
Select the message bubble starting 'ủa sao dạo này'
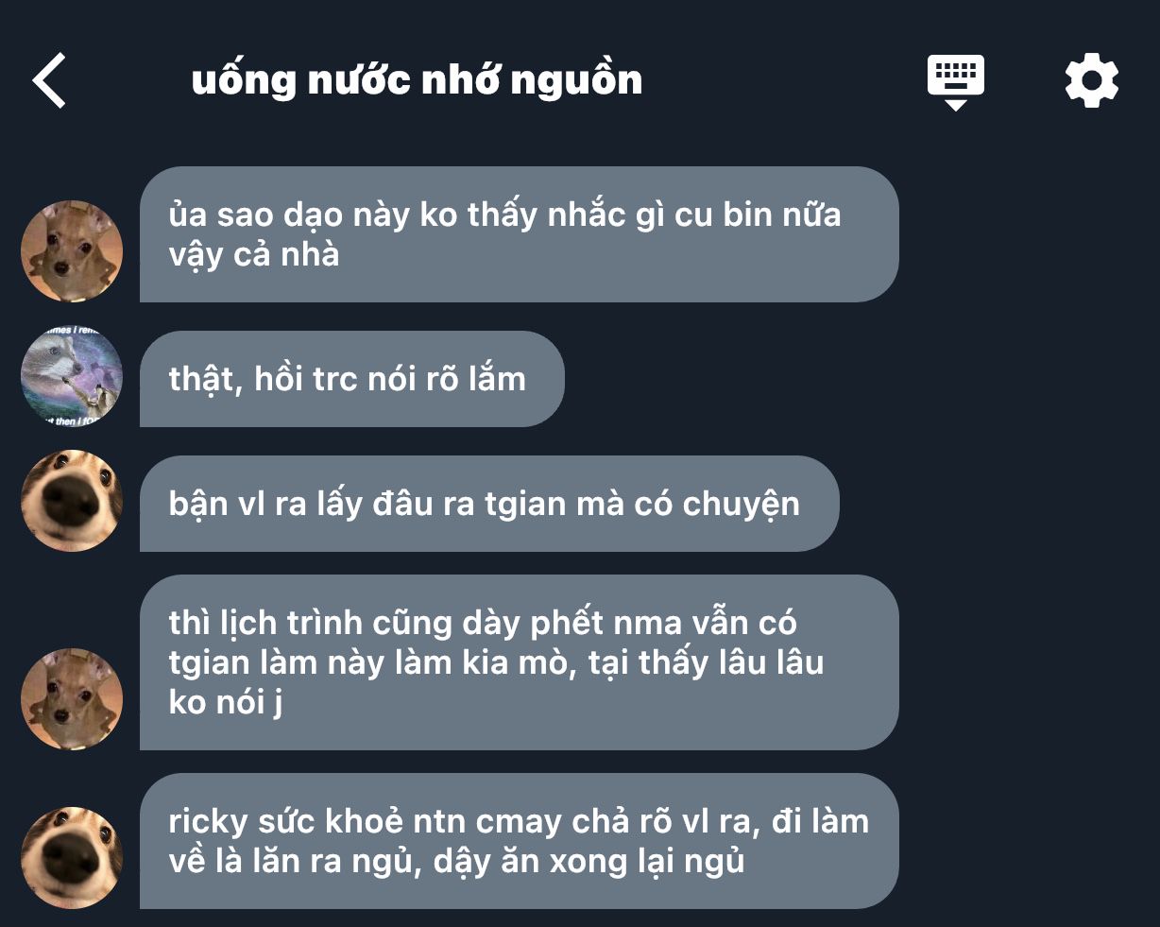[519, 234]
